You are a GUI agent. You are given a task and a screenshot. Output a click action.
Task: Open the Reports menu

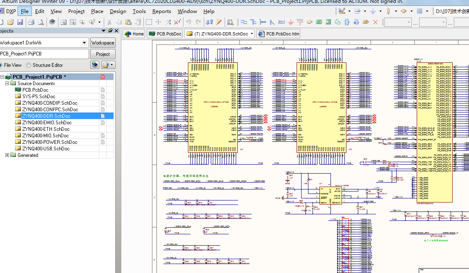pyautogui.click(x=161, y=11)
